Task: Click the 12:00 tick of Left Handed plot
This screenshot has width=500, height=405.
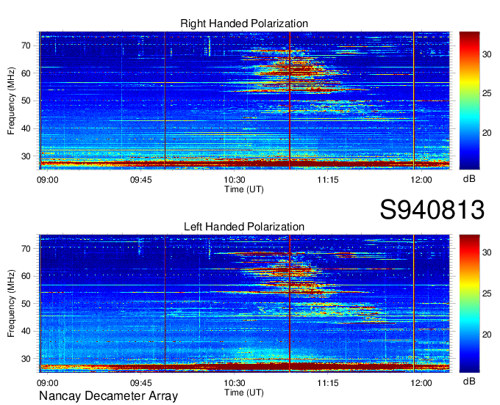Action: click(x=421, y=383)
